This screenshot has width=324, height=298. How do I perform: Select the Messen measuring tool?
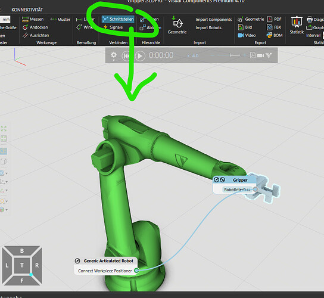click(x=33, y=19)
